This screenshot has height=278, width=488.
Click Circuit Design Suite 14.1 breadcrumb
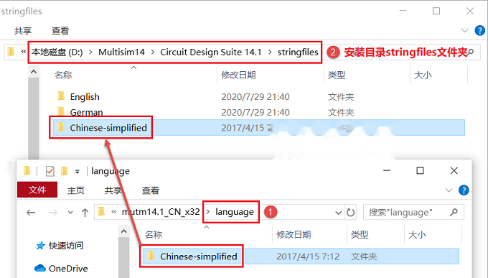(211, 52)
